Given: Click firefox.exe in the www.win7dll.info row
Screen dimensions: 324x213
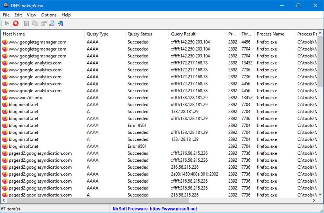Looking at the screenshot, I should [267, 98].
